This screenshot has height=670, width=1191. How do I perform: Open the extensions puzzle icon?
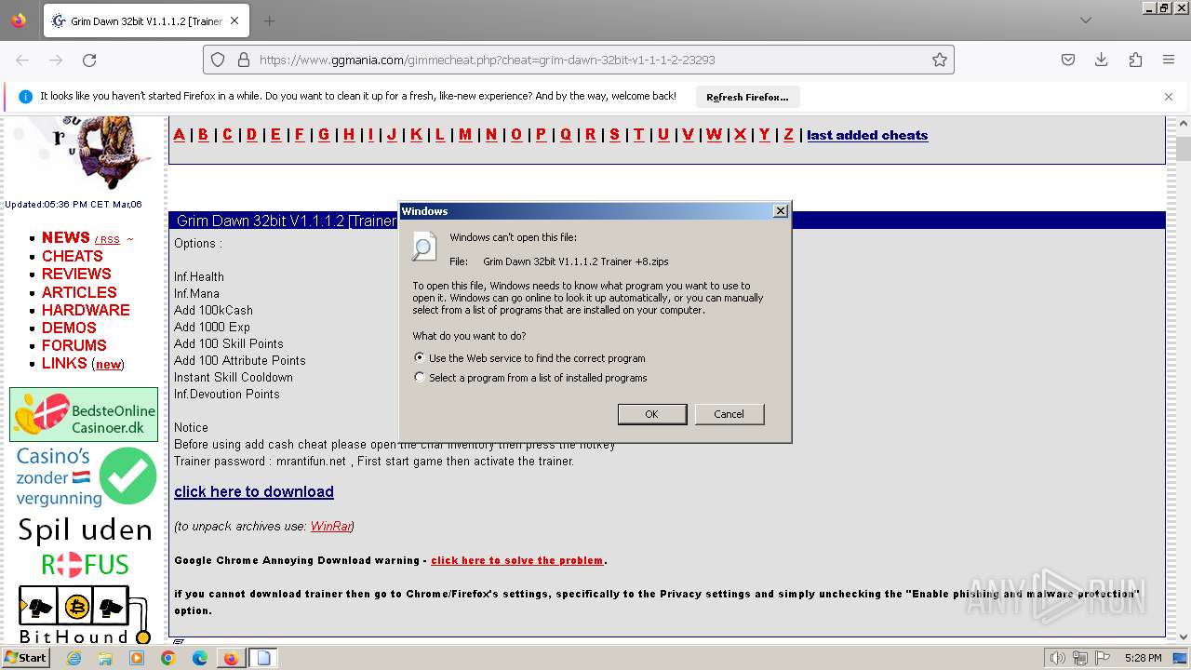(1135, 60)
